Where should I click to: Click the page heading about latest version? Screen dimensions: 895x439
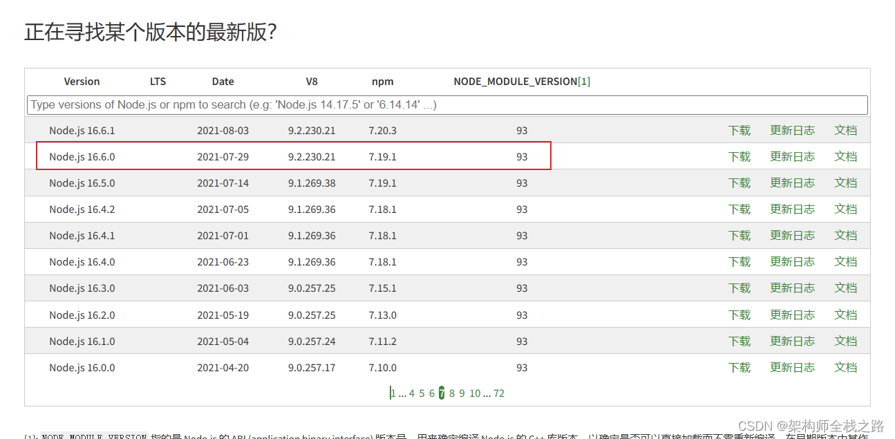151,32
